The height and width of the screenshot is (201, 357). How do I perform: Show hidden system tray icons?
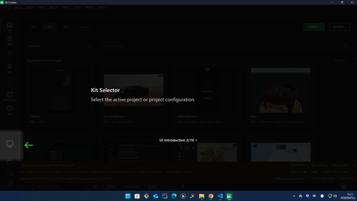click(294, 196)
